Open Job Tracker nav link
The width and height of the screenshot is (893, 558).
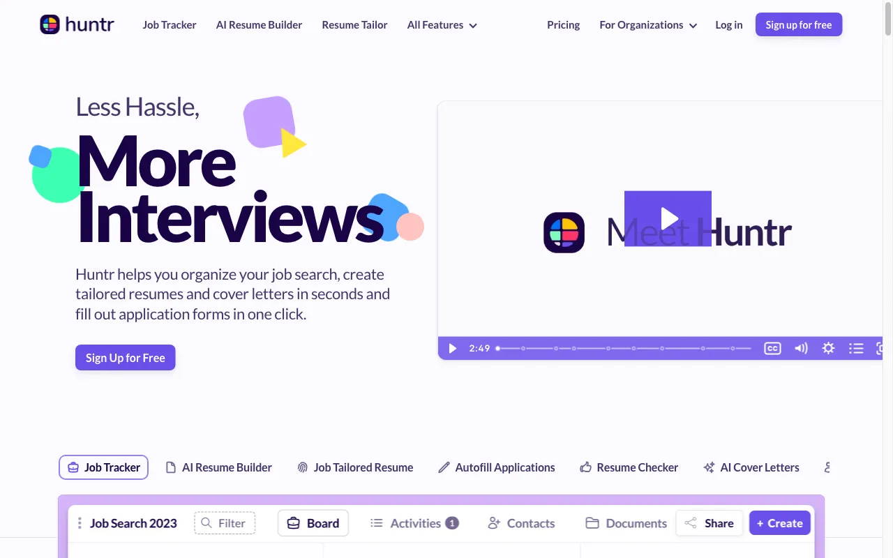click(x=170, y=24)
